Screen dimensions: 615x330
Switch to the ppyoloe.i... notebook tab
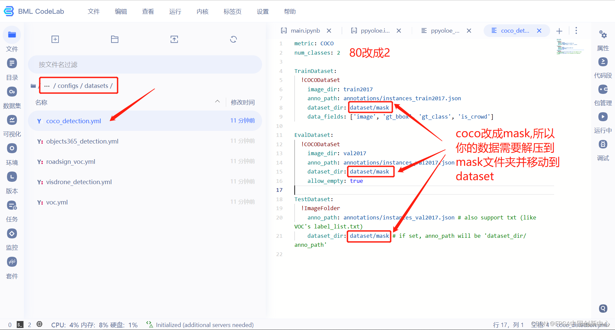click(x=375, y=31)
